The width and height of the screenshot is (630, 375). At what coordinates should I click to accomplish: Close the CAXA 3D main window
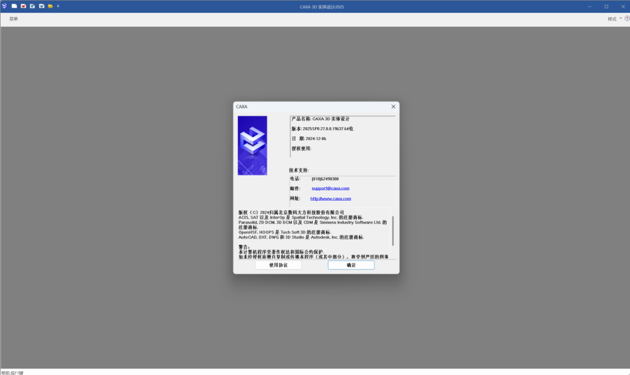click(623, 6)
